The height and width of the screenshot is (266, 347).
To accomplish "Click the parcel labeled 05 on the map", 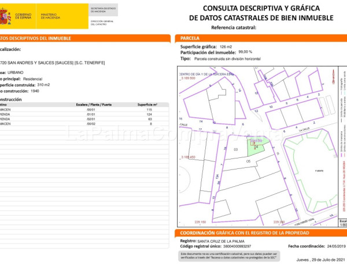I will click(248, 162).
